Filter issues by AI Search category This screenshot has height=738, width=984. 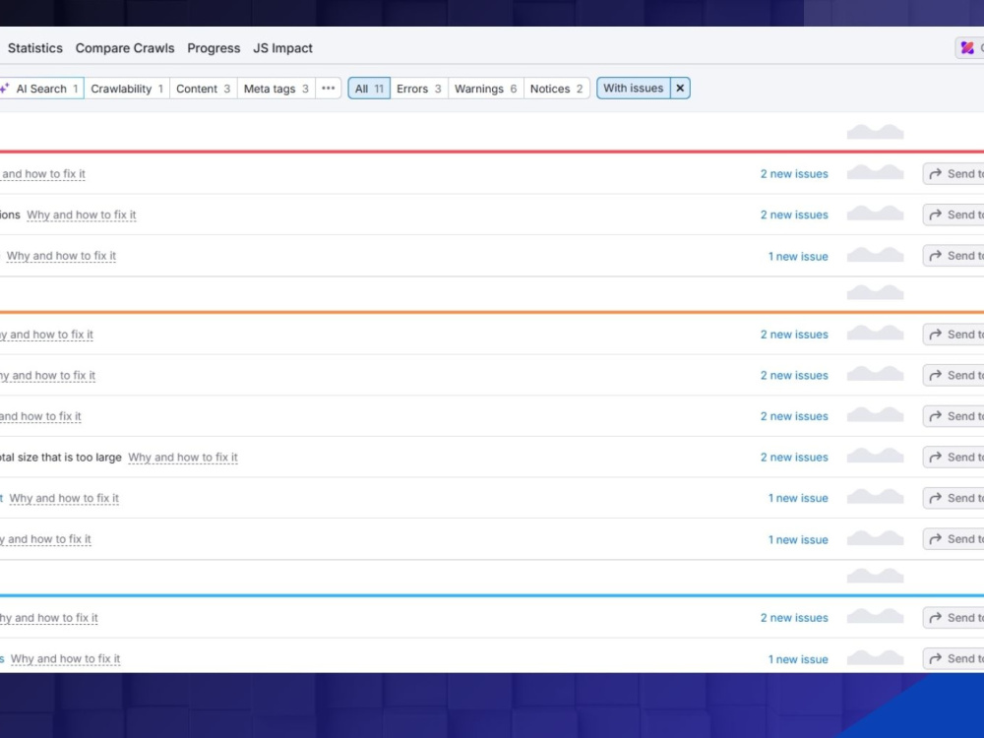[x=41, y=89]
